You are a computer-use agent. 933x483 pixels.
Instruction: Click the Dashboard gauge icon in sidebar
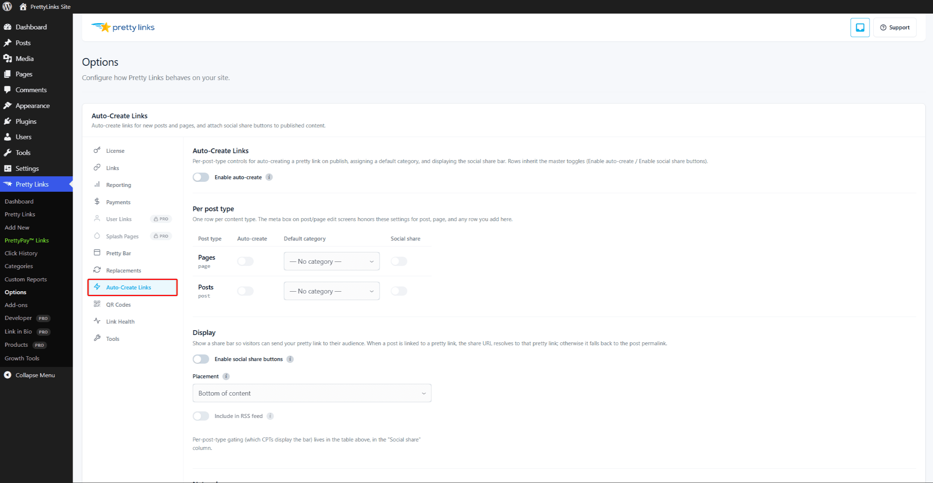[x=7, y=27]
